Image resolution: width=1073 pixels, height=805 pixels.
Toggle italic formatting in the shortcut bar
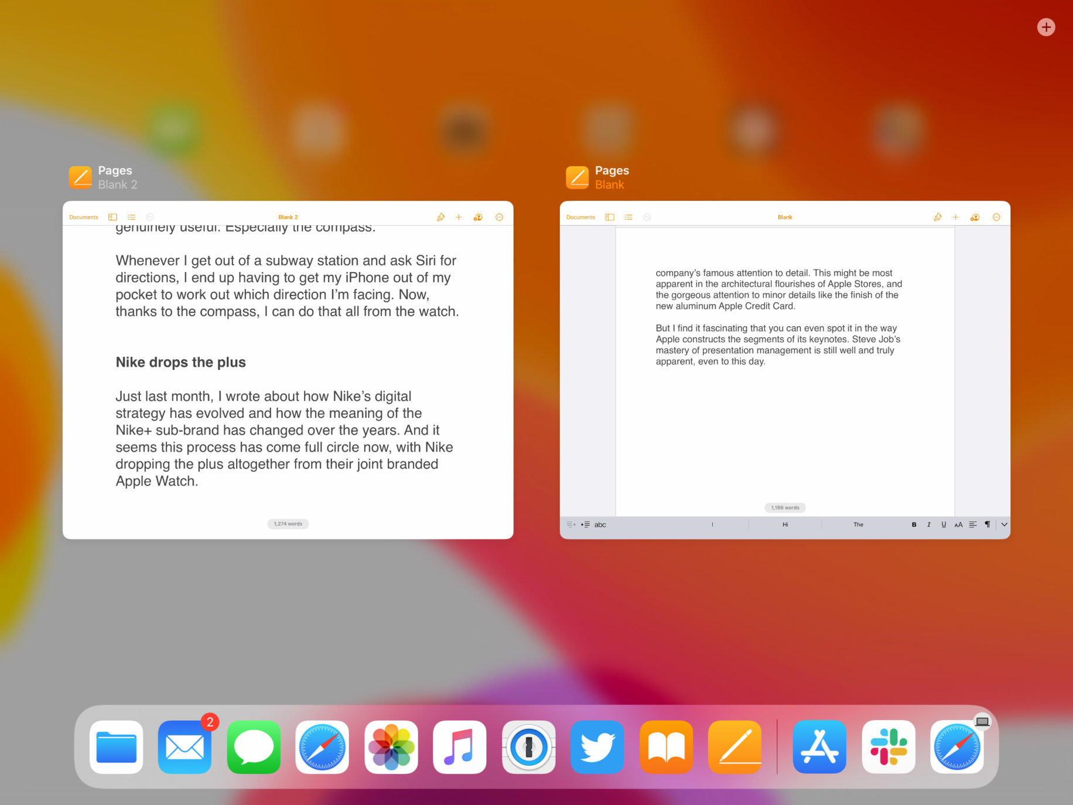[x=929, y=524]
